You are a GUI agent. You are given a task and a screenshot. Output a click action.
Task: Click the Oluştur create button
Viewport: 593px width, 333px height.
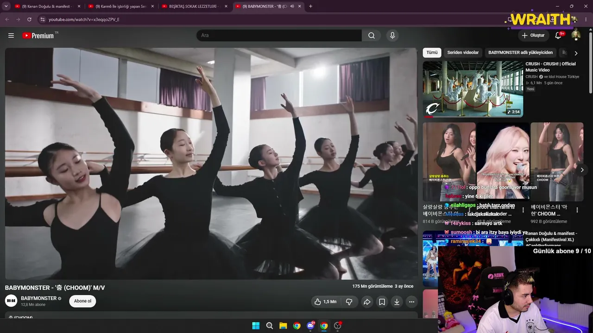tap(533, 36)
